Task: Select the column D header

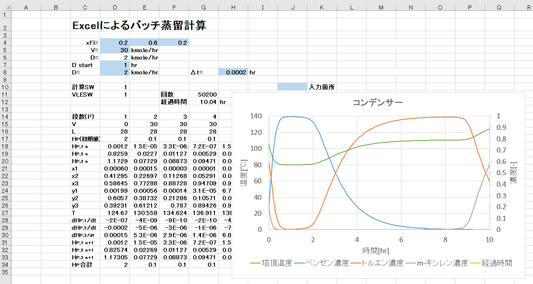Action: 115,7
